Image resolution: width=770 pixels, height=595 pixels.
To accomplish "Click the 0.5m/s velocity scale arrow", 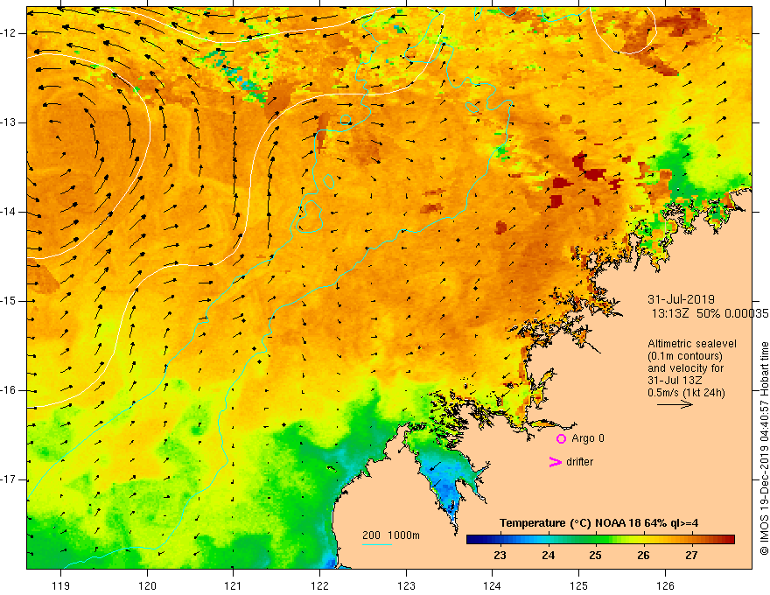I will pyautogui.click(x=675, y=404).
